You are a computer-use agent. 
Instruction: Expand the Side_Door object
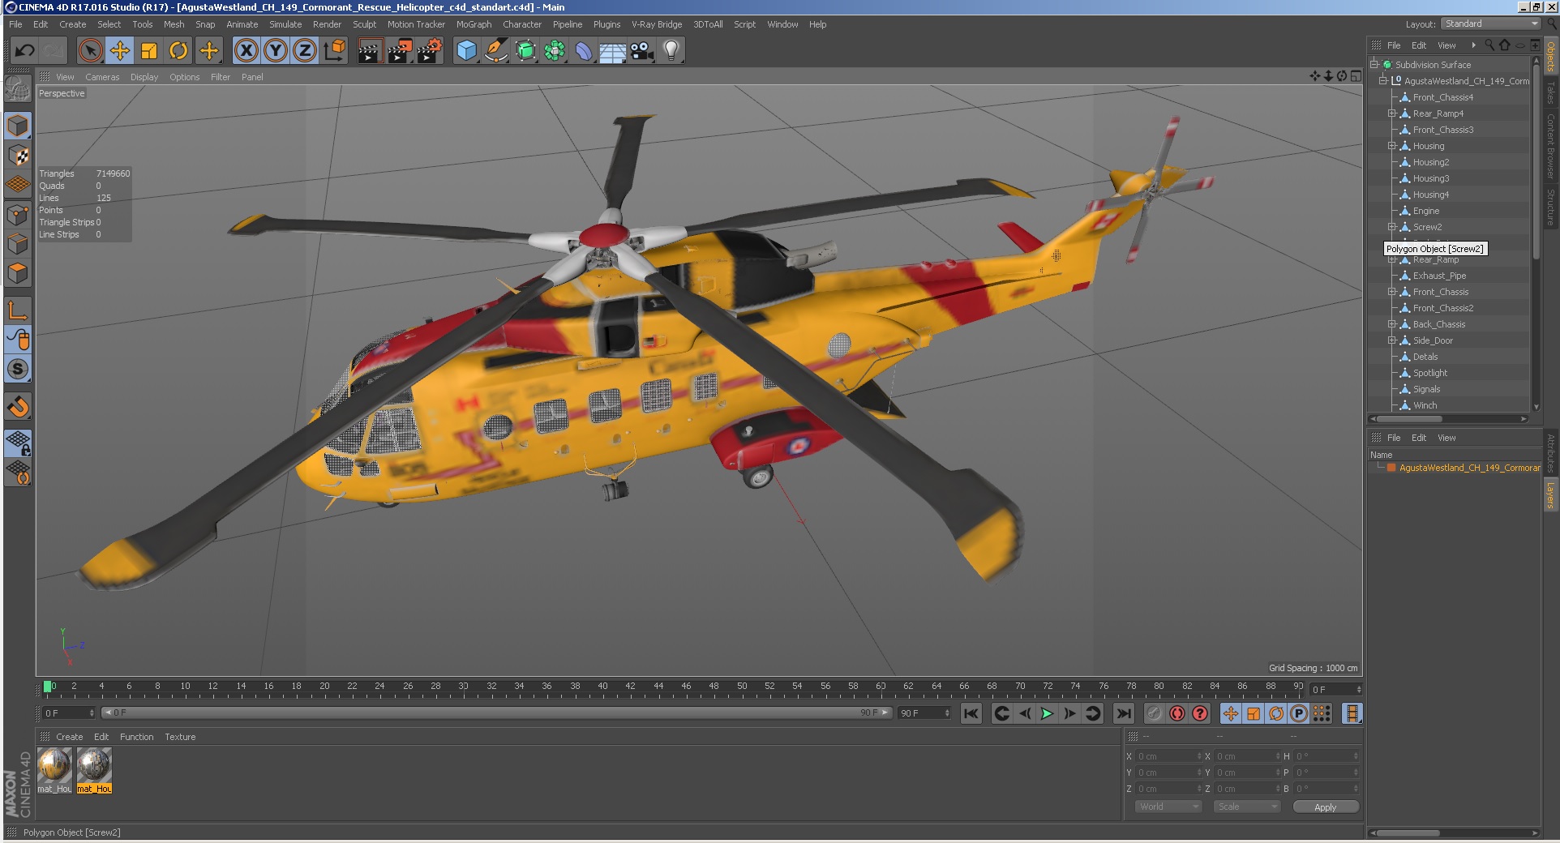[x=1392, y=340]
